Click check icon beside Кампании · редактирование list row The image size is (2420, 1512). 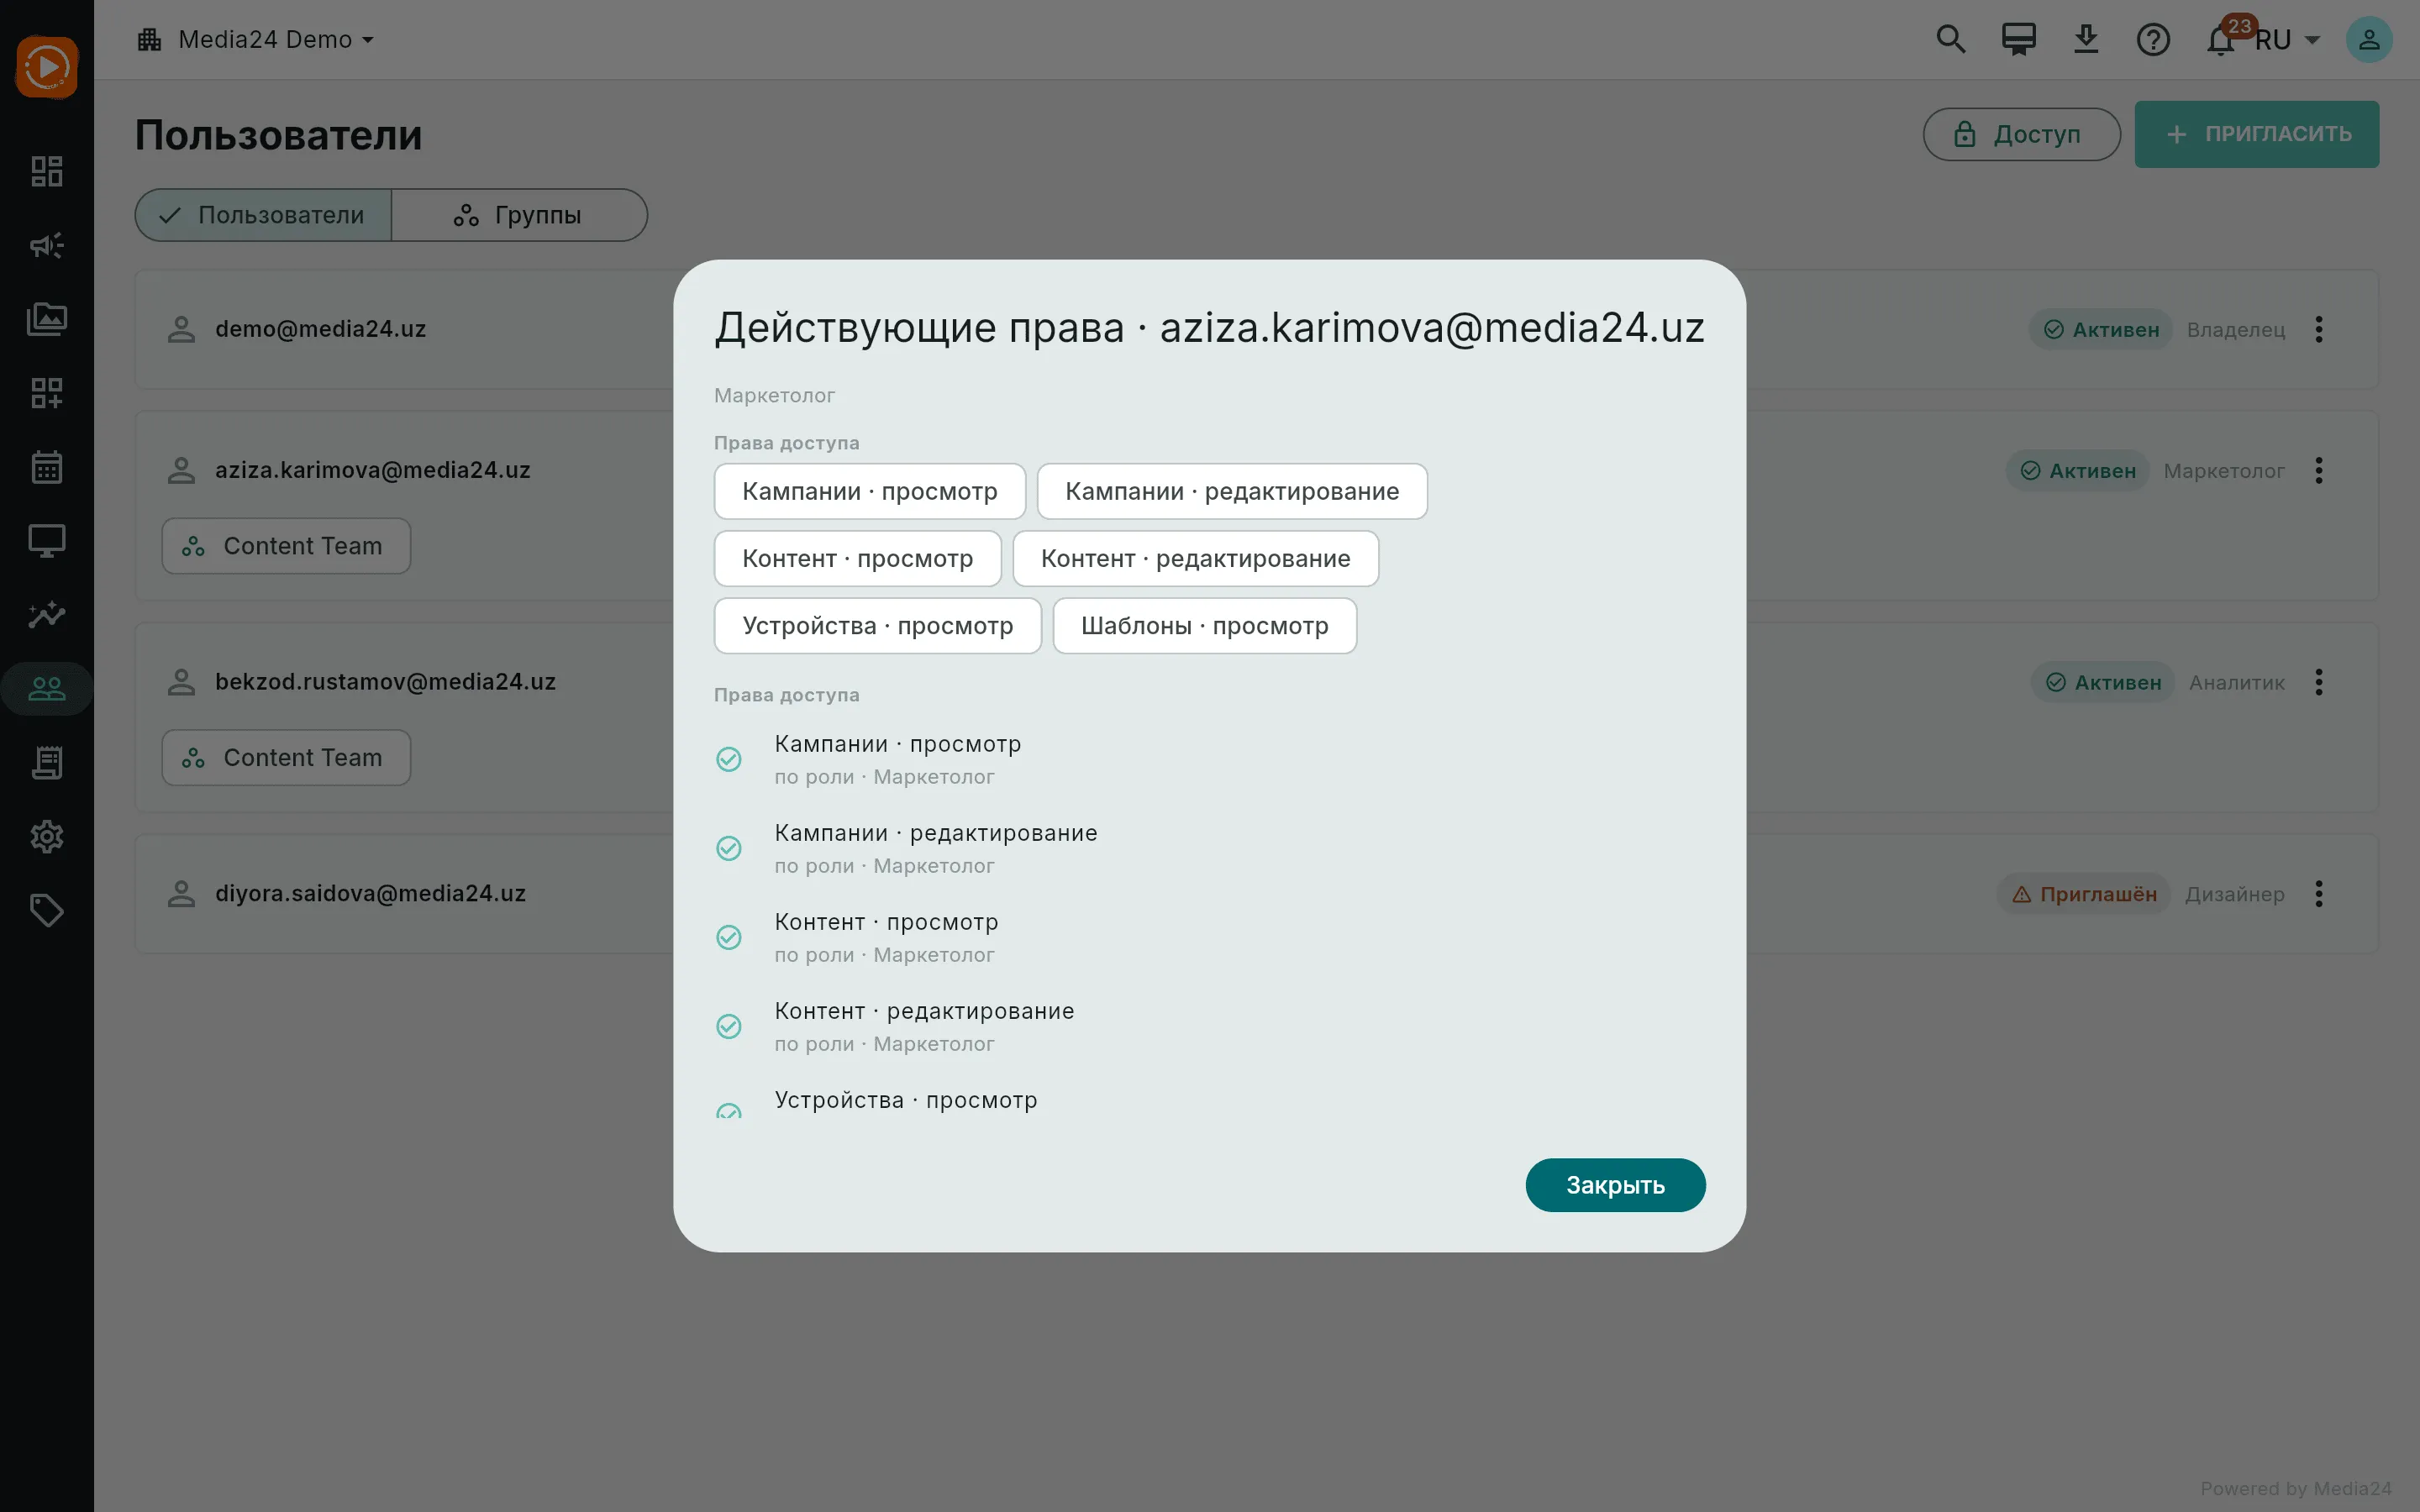[729, 848]
